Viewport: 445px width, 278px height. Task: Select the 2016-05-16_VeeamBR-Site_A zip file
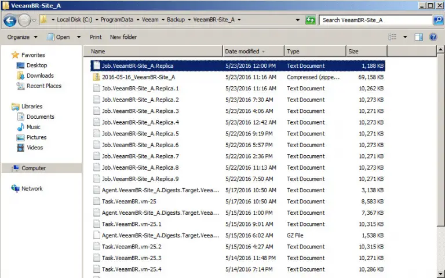(x=138, y=77)
